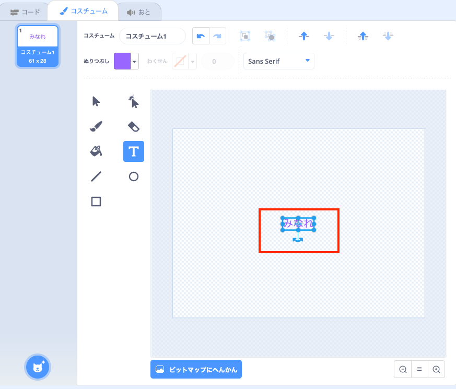Select the コスチューム1 costume thumbnail

click(38, 46)
